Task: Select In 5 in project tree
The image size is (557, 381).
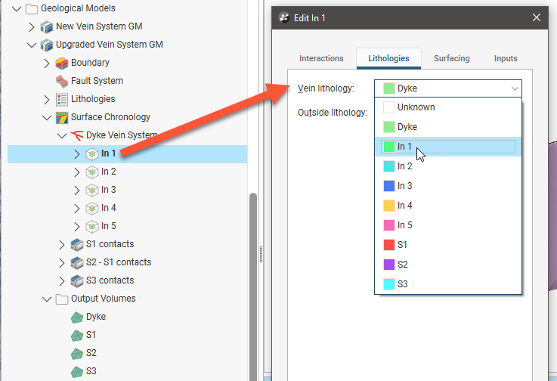Action: click(109, 226)
